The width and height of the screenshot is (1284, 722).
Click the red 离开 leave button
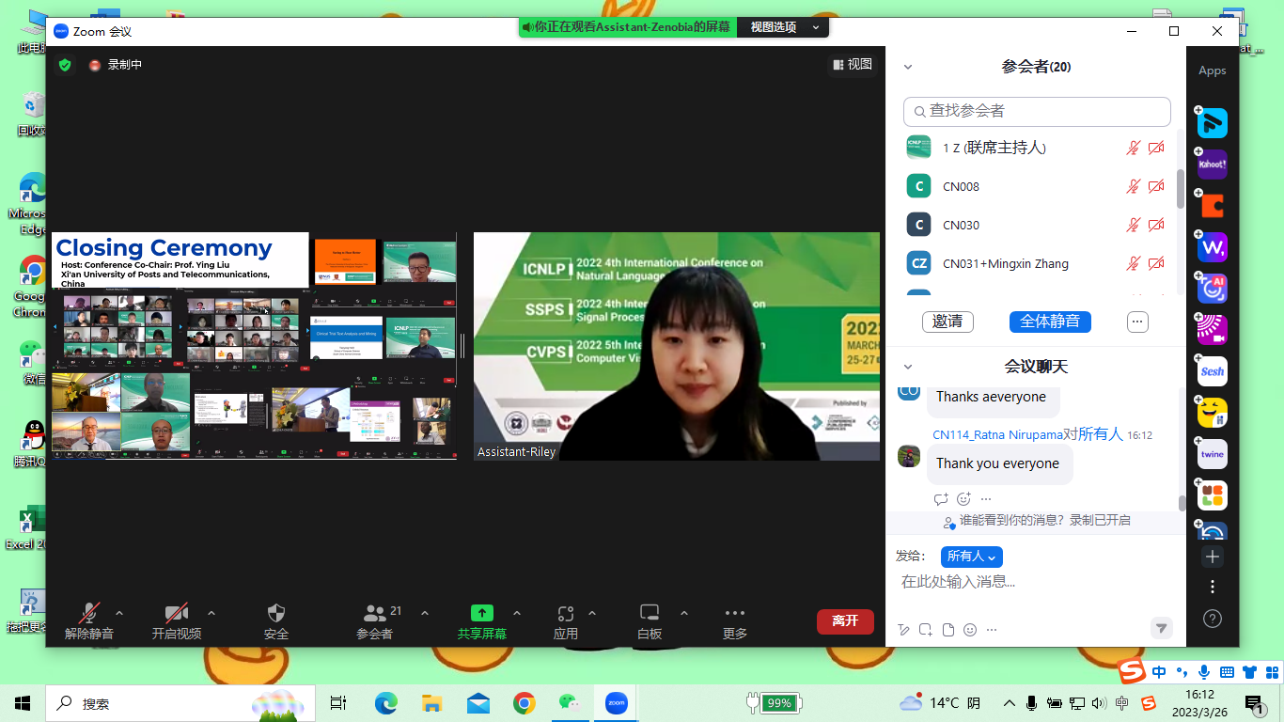845,621
